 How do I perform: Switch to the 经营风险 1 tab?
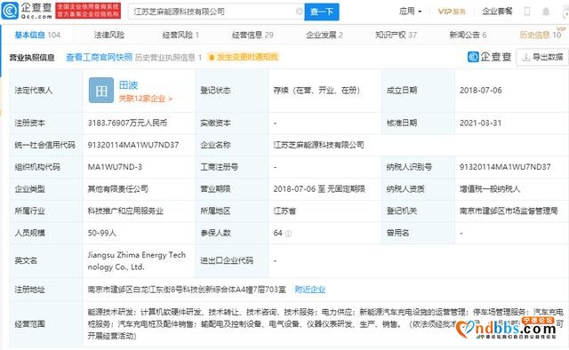pos(180,35)
